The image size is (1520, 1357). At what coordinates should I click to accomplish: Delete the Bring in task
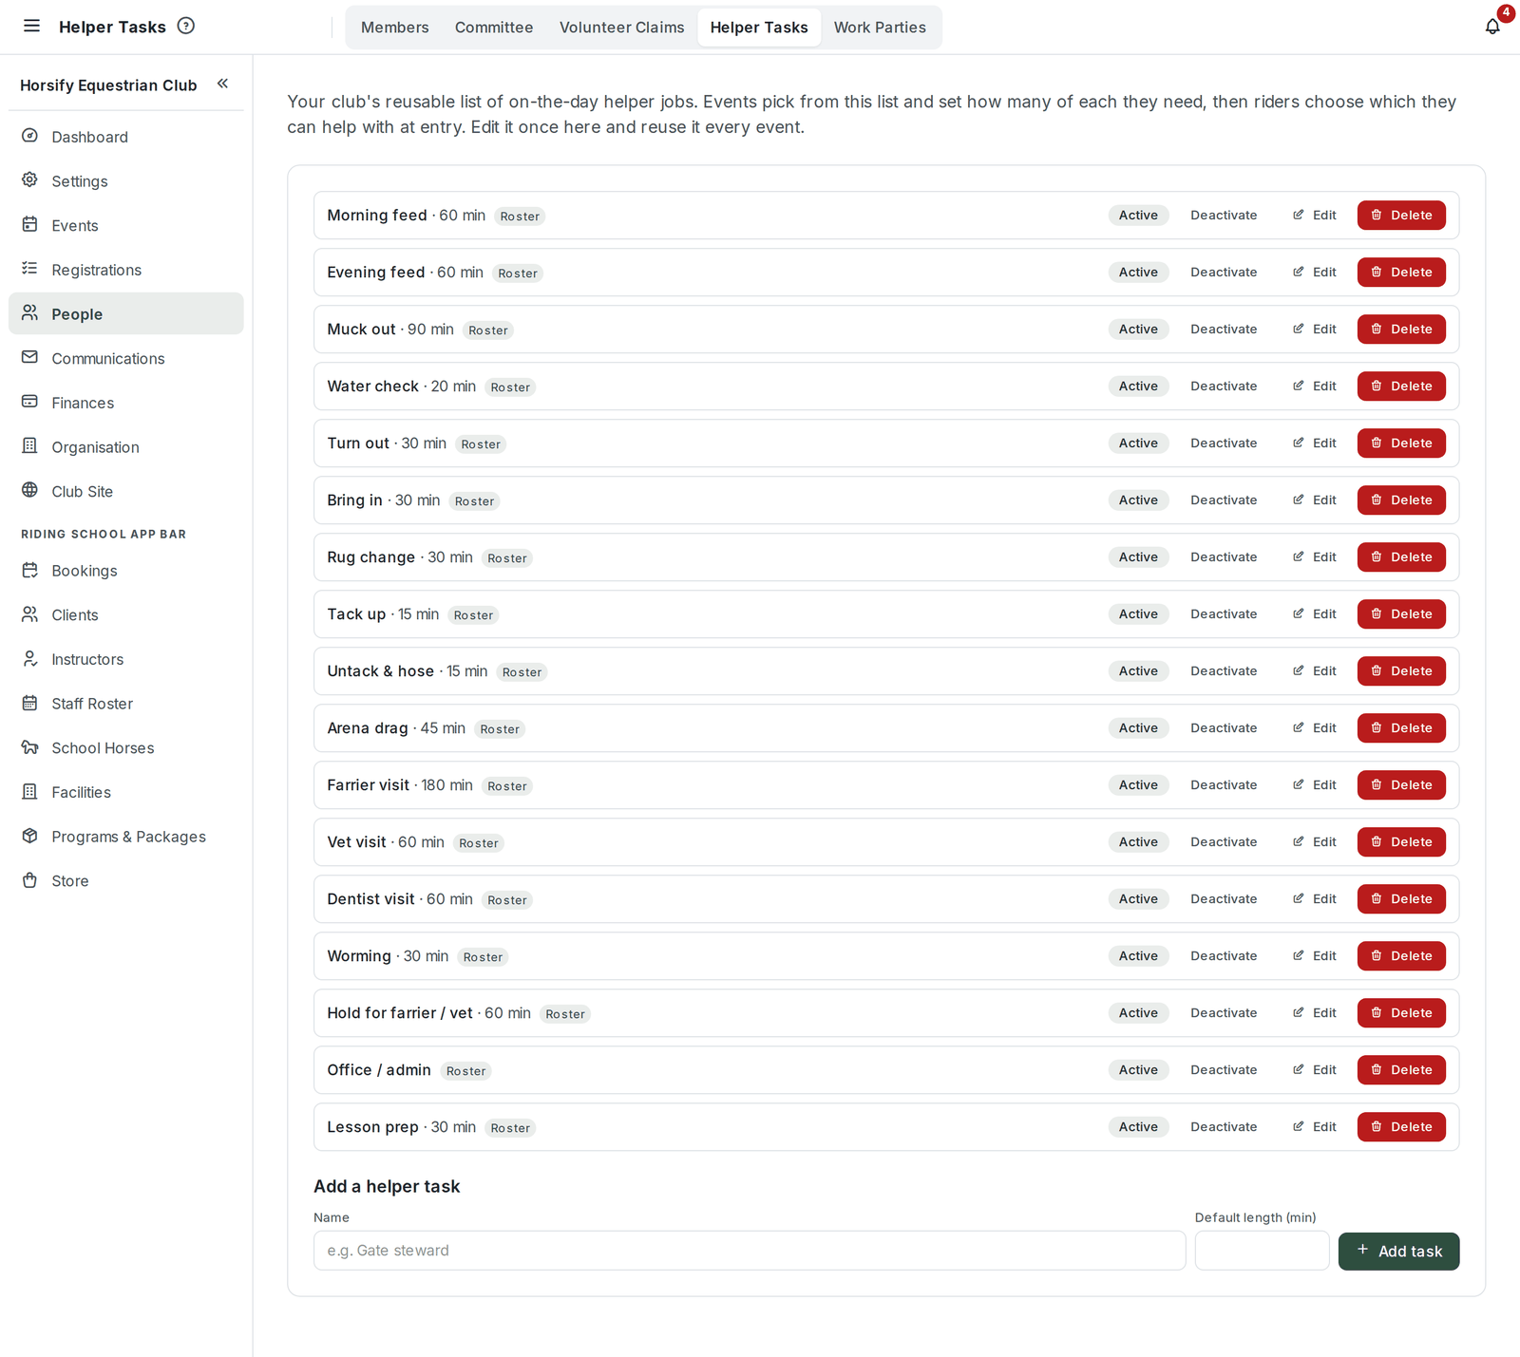point(1401,500)
